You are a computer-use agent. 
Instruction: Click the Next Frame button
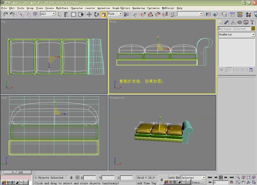coord(226,177)
